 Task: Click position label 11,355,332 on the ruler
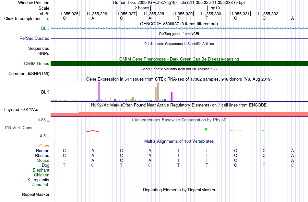(x=268, y=14)
